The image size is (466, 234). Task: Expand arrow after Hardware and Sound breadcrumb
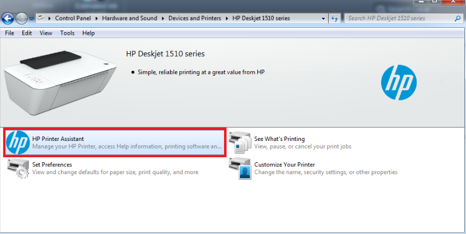coord(163,19)
